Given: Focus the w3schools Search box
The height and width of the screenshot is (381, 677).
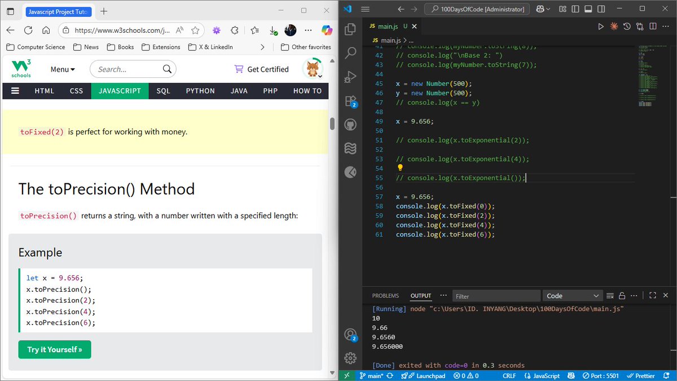Looking at the screenshot, I should click(x=133, y=69).
